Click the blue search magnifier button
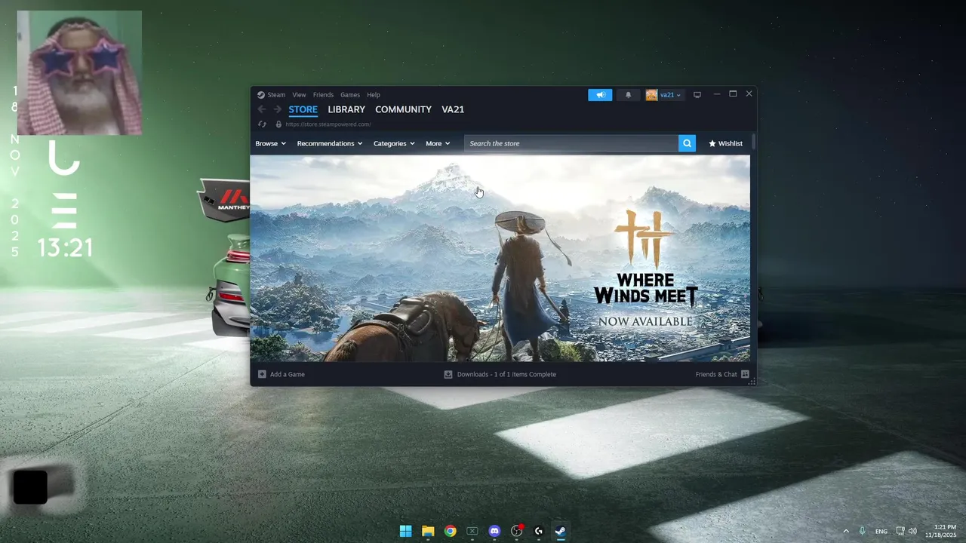 click(x=687, y=143)
